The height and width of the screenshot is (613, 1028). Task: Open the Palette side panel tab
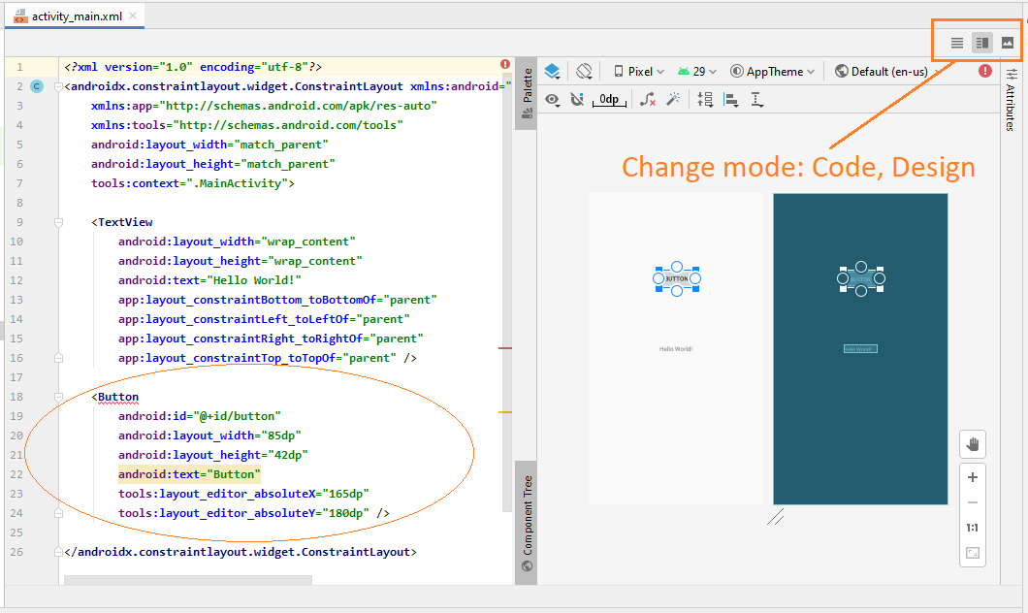[x=527, y=93]
